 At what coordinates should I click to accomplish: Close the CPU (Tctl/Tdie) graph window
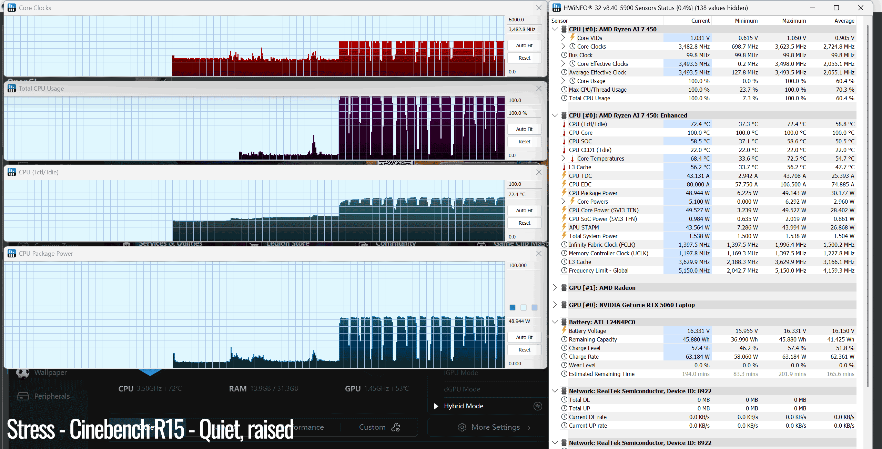point(539,172)
